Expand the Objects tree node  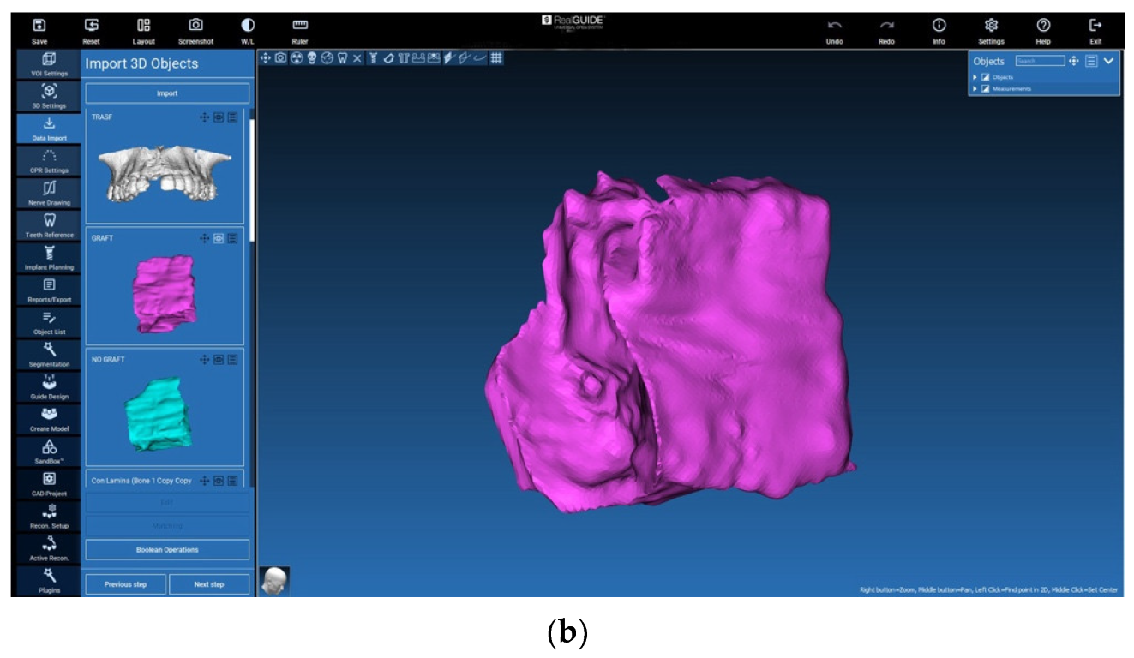click(x=975, y=77)
